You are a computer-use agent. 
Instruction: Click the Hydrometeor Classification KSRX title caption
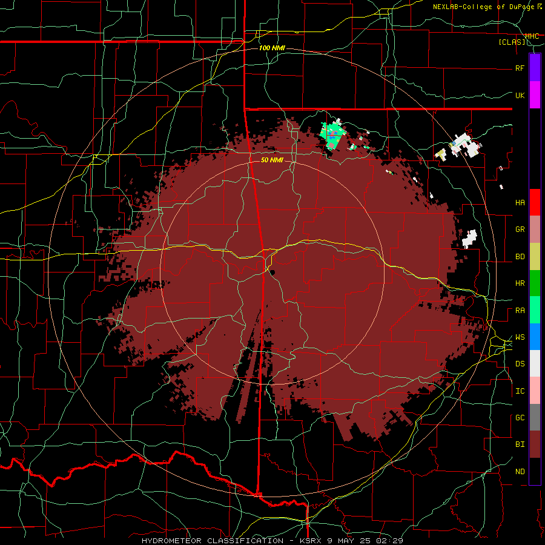pyautogui.click(x=272, y=541)
